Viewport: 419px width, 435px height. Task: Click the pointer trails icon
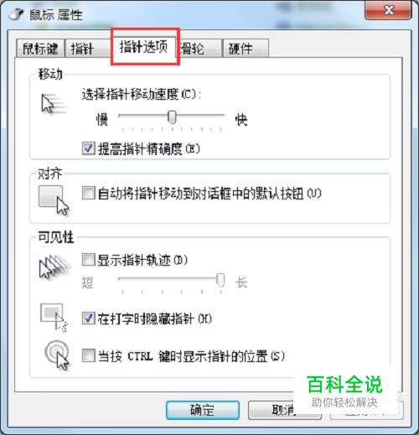[54, 267]
